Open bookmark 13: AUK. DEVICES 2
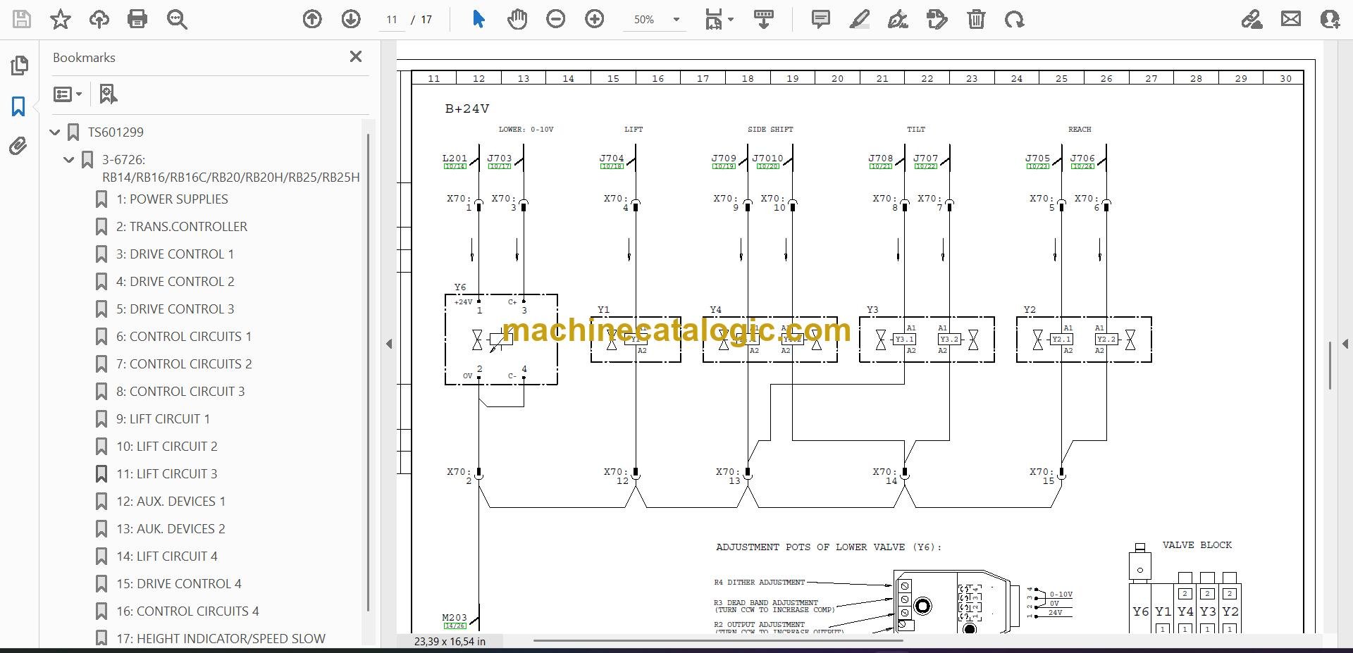1353x653 pixels. pos(171,529)
